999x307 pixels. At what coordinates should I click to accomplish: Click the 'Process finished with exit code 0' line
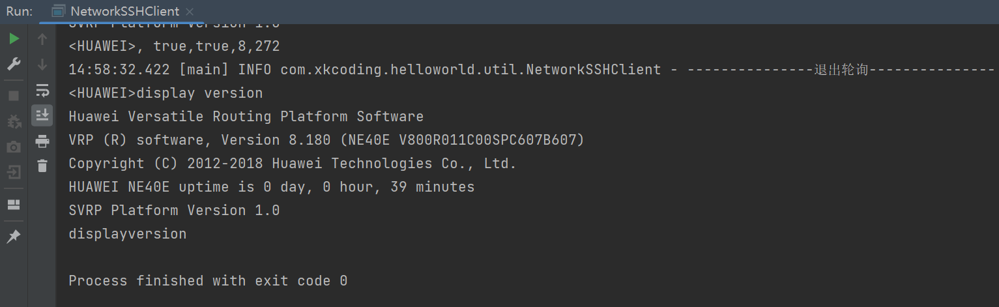coord(208,281)
